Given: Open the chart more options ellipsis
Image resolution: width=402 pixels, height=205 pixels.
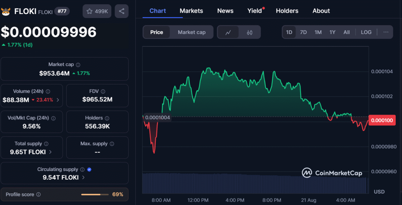Looking at the screenshot, I should (386, 32).
